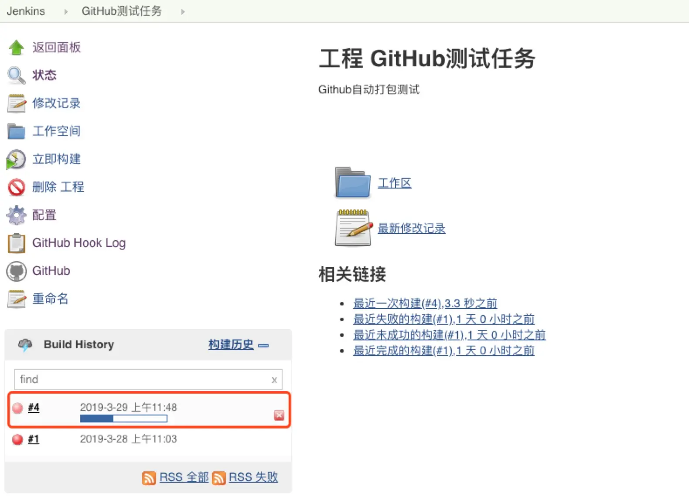Click the blue folder icon beside 工作空间

pos(17,131)
